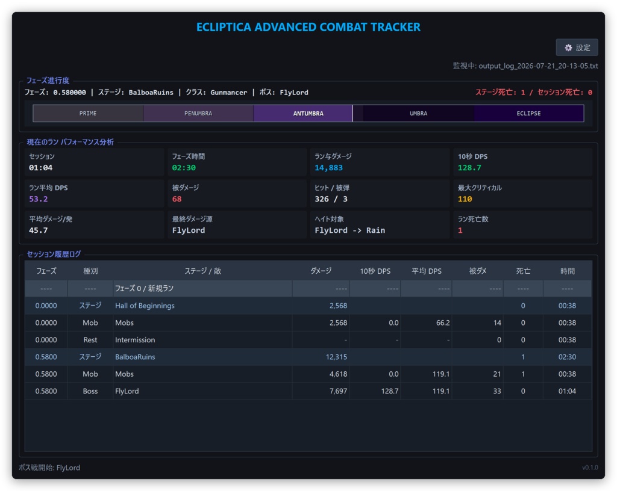Screen dimensions: 617x491
Task: Click the 最終ダメージ源 FlyLord card
Action: 237,224
